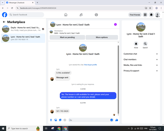Open the Friends icon in top navigation

tap(81, 15)
